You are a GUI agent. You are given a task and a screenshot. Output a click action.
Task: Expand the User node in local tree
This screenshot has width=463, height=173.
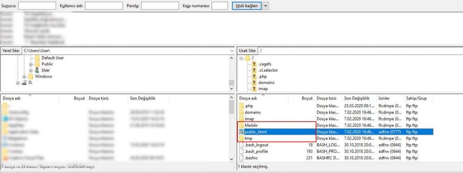(31, 70)
